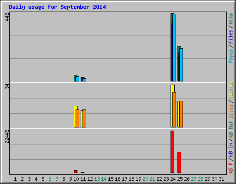Click the red 'kB F' legend text
Screen dimensions: 236x184
pos(231,168)
